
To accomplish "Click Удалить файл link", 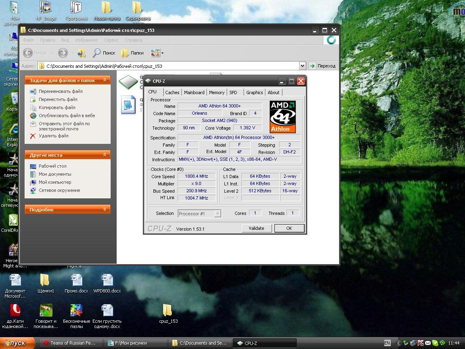I will pyautogui.click(x=53, y=136).
